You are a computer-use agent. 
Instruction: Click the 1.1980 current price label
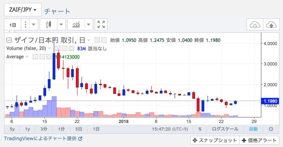point(270,101)
